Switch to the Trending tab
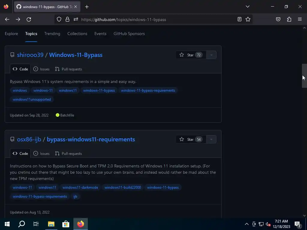This screenshot has width=307, height=230. coord(52,34)
